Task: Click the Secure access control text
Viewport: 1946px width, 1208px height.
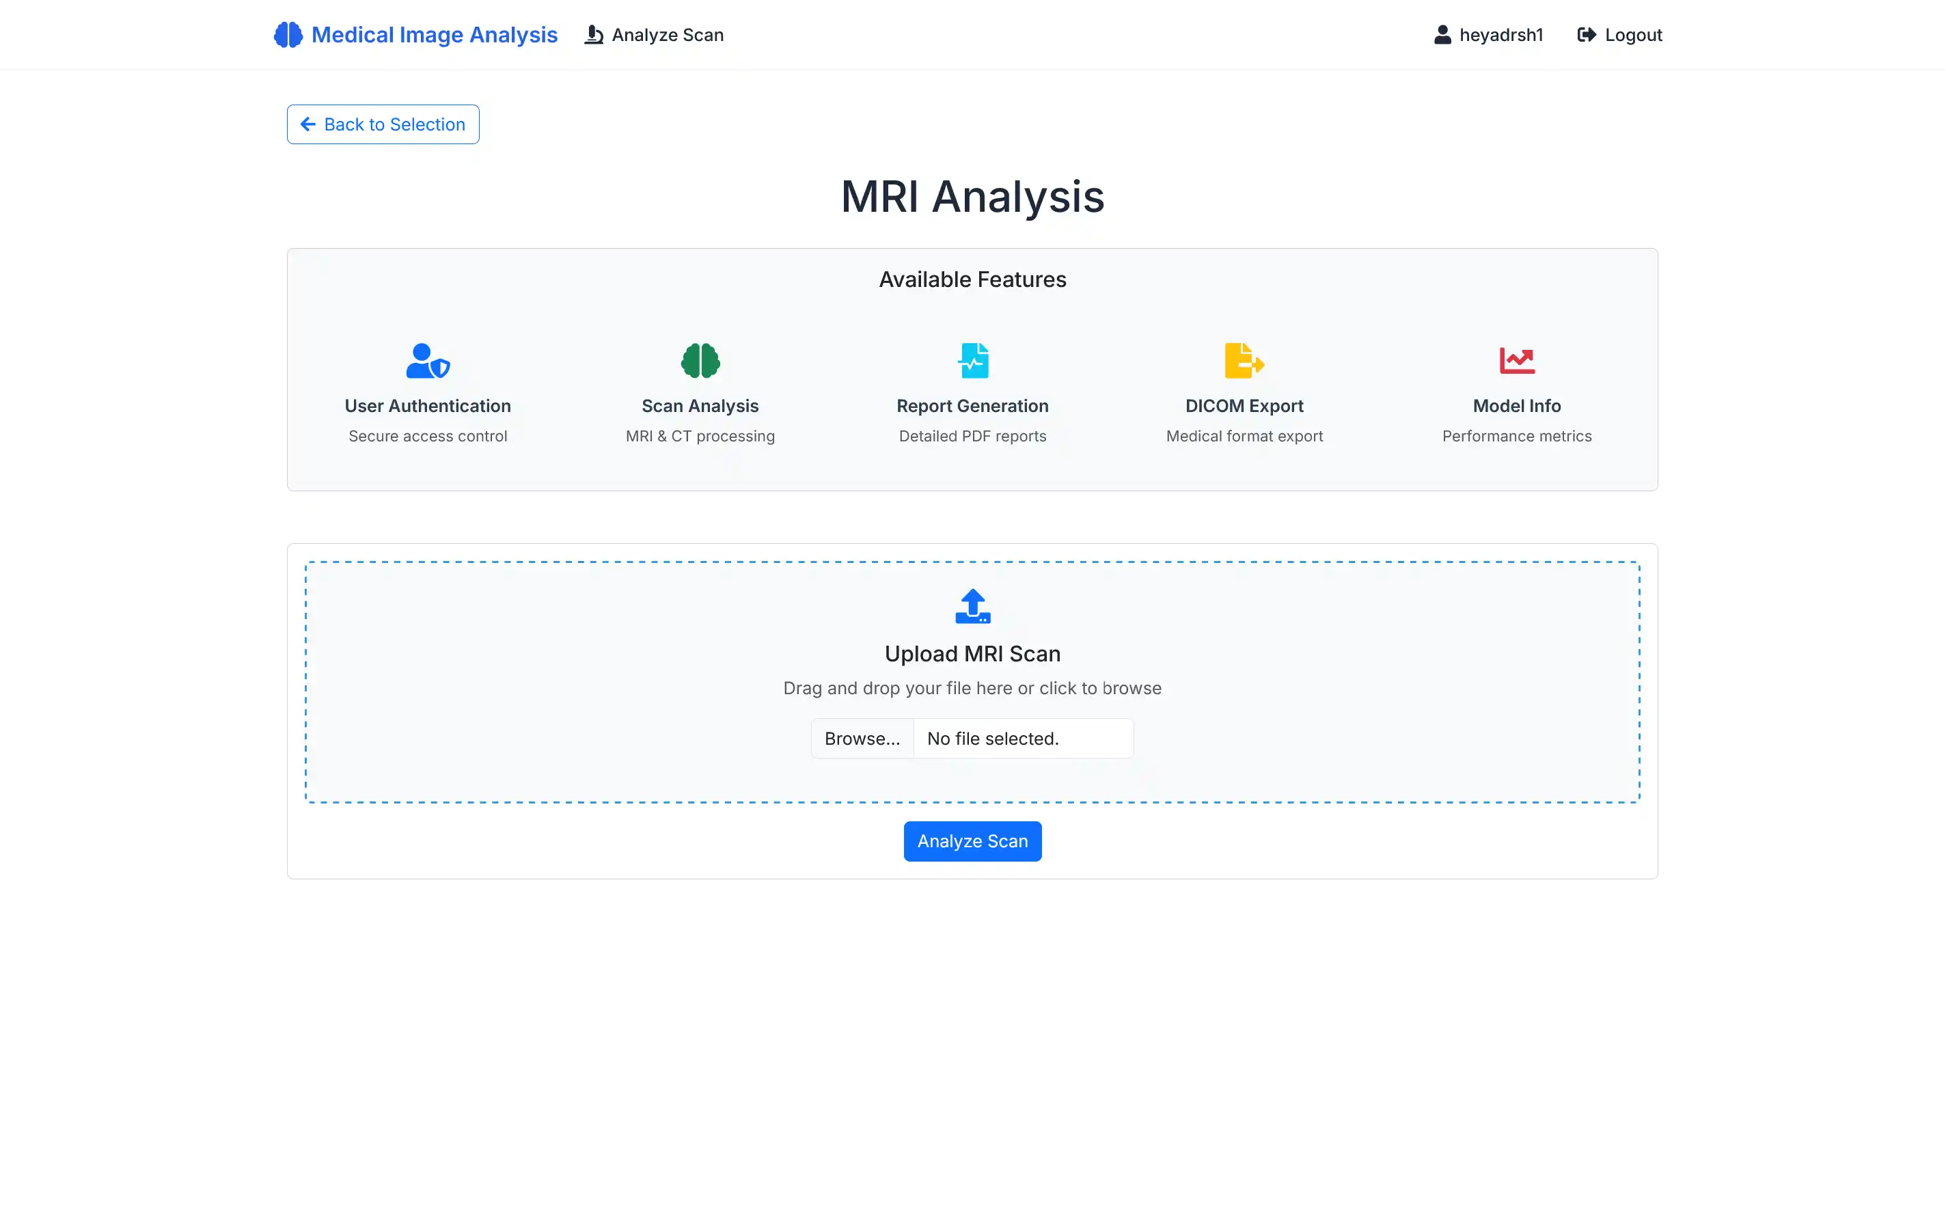Action: coord(427,436)
